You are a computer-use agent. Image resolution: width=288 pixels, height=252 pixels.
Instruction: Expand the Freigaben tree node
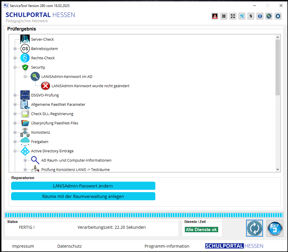point(15,142)
